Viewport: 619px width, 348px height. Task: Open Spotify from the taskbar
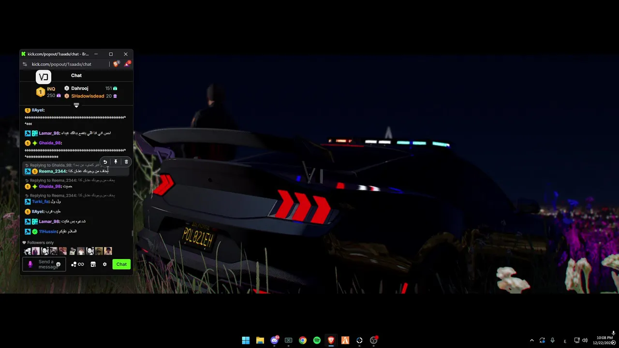coord(317,340)
